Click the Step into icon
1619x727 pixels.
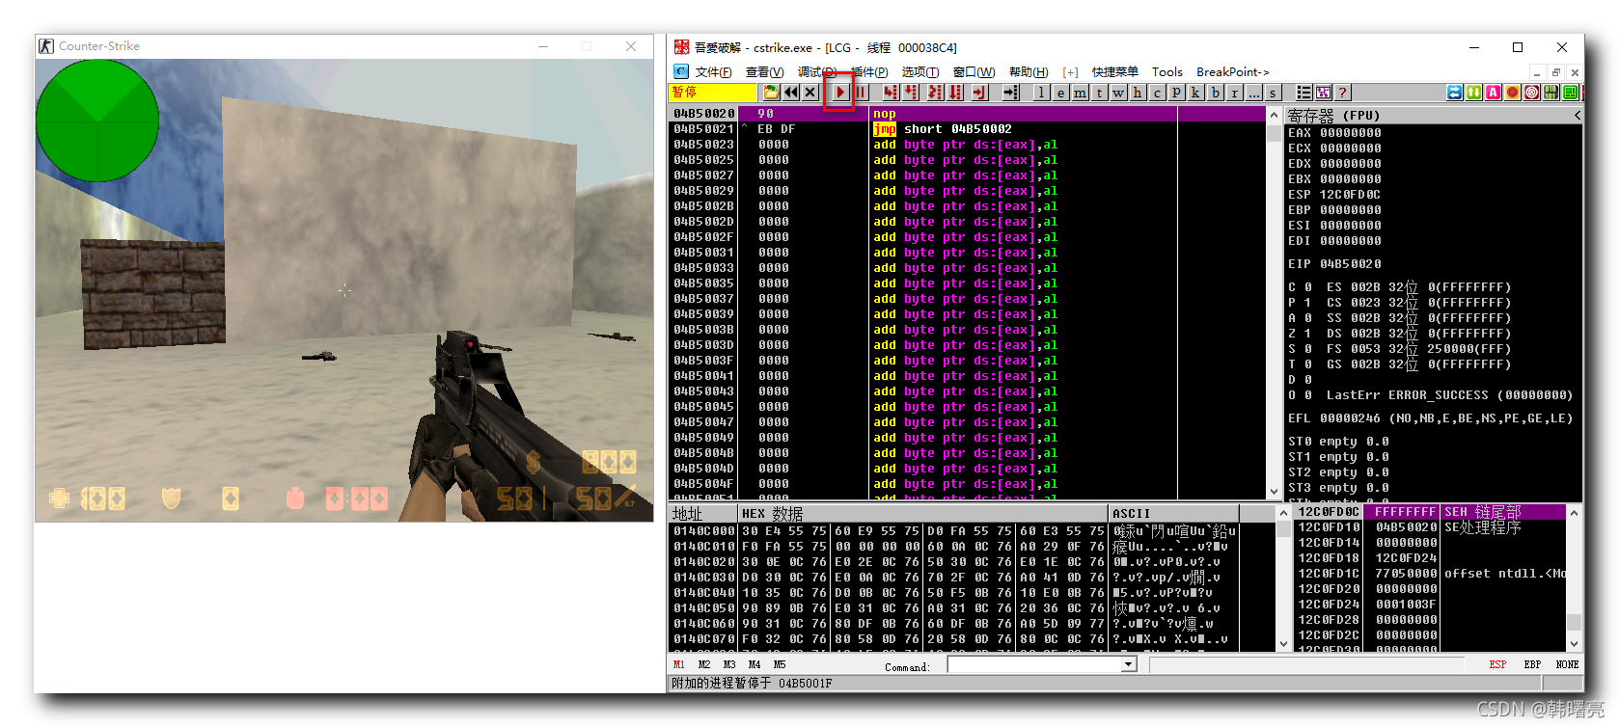(891, 93)
